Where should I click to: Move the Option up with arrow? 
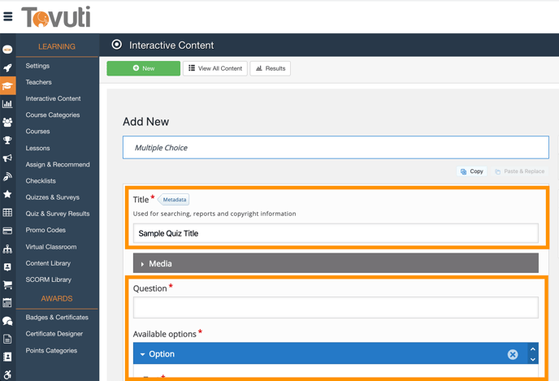(x=533, y=349)
